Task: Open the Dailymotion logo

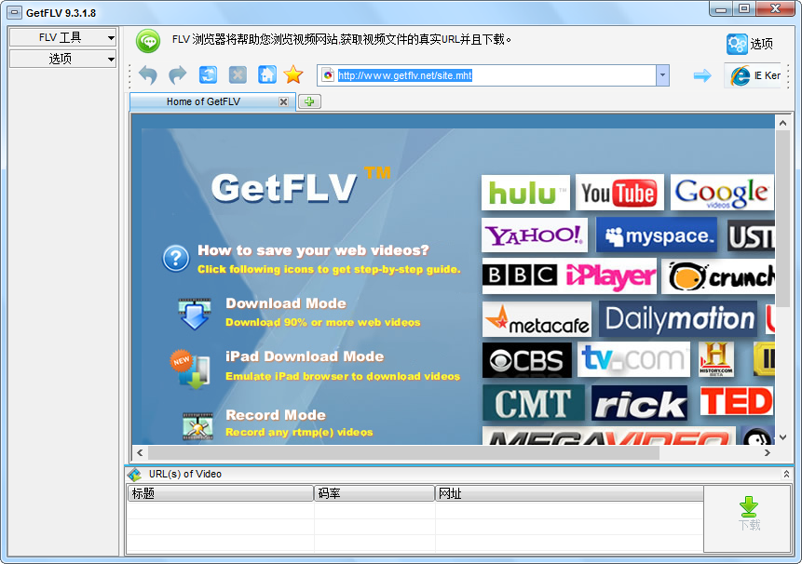Action: click(x=678, y=319)
